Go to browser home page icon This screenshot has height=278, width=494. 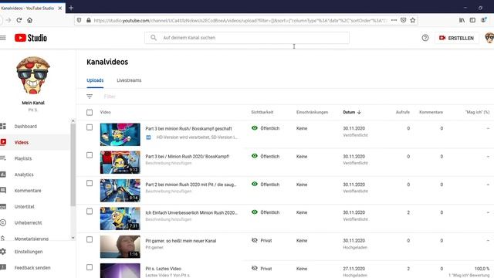point(29,20)
